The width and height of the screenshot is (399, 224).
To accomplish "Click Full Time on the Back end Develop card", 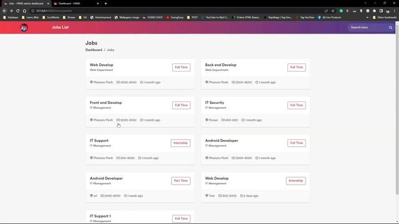I will pos(297,67).
